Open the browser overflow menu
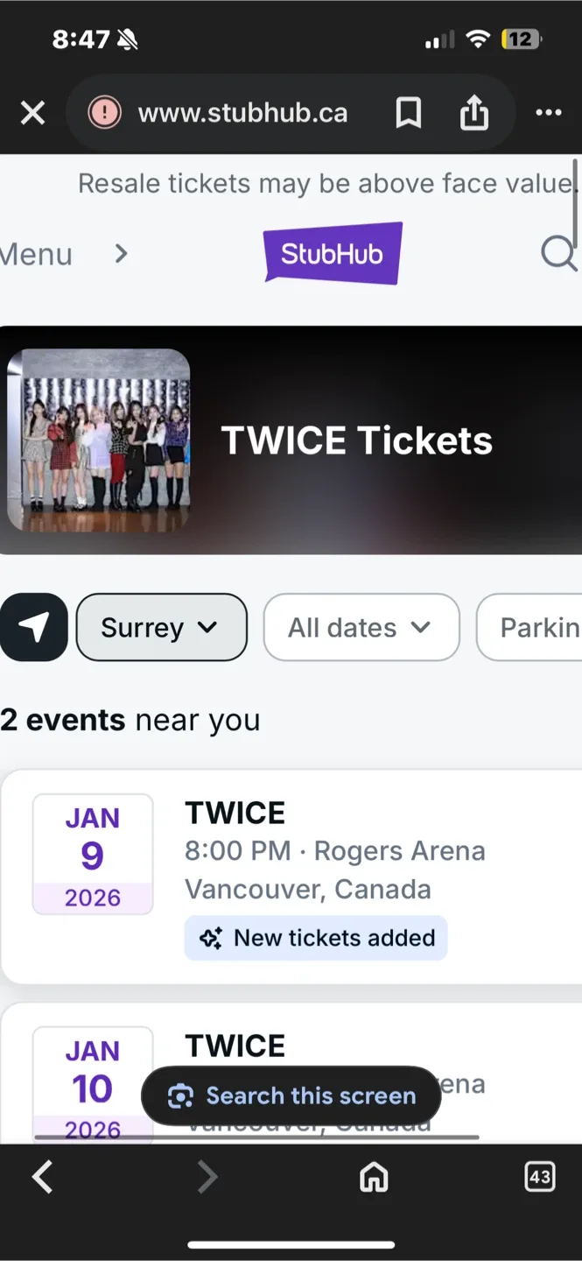The image size is (582, 1261). (x=549, y=112)
